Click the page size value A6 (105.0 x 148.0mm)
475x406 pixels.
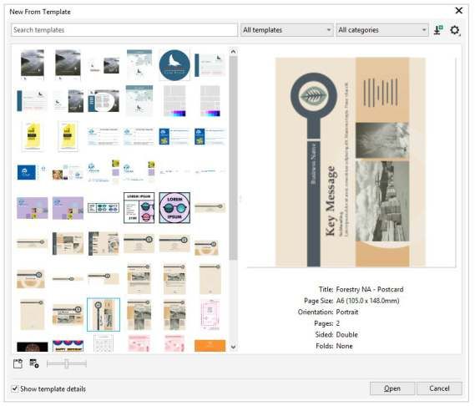[x=367, y=301]
